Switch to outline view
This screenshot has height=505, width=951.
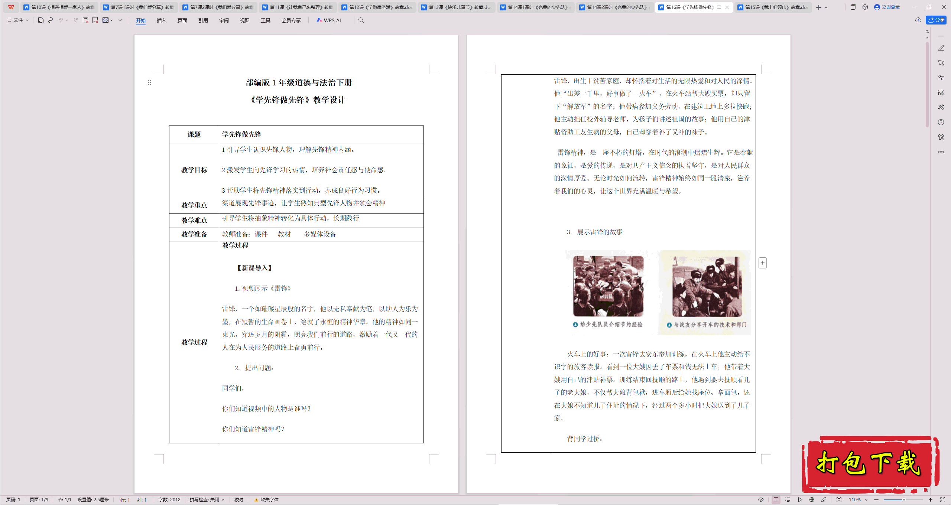click(x=788, y=500)
